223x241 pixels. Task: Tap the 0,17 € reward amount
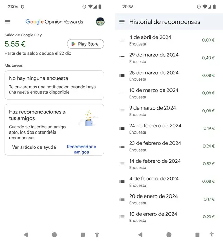click(209, 199)
